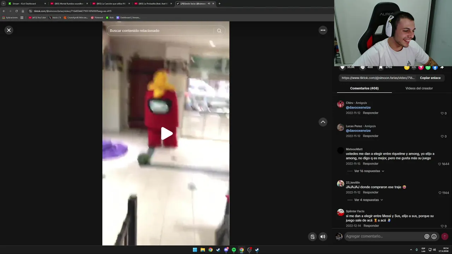Image resolution: width=452 pixels, height=254 pixels.
Task: Open the Pinterest bookmark
Action: click(97, 18)
